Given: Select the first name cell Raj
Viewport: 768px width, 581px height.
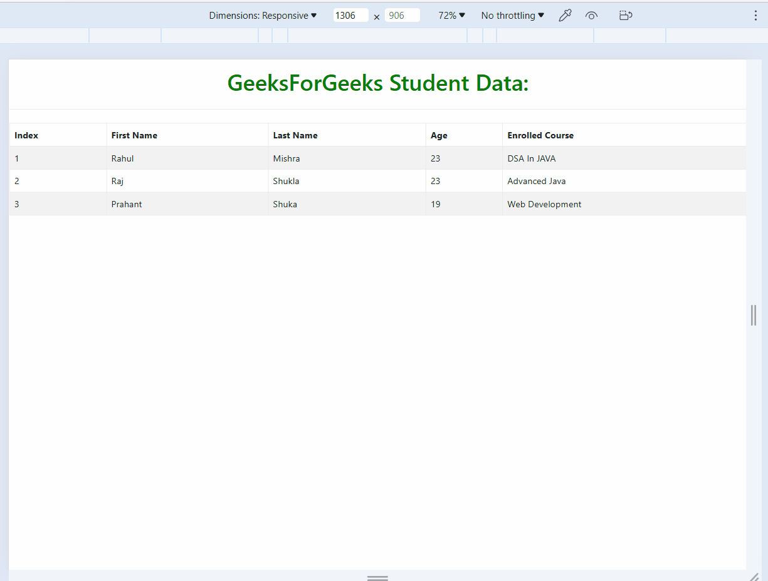Looking at the screenshot, I should click(x=187, y=181).
